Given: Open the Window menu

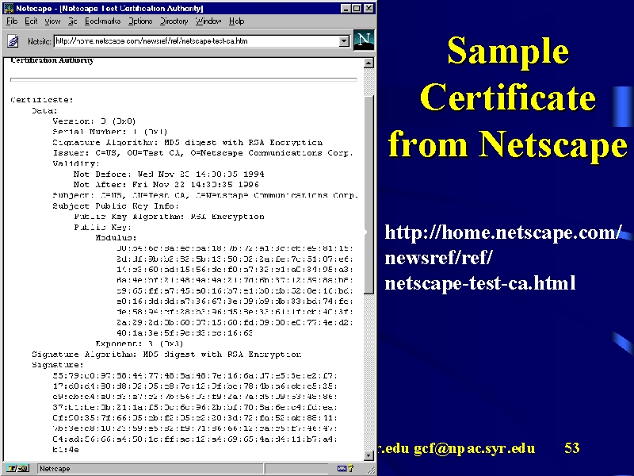Looking at the screenshot, I should click(208, 21).
